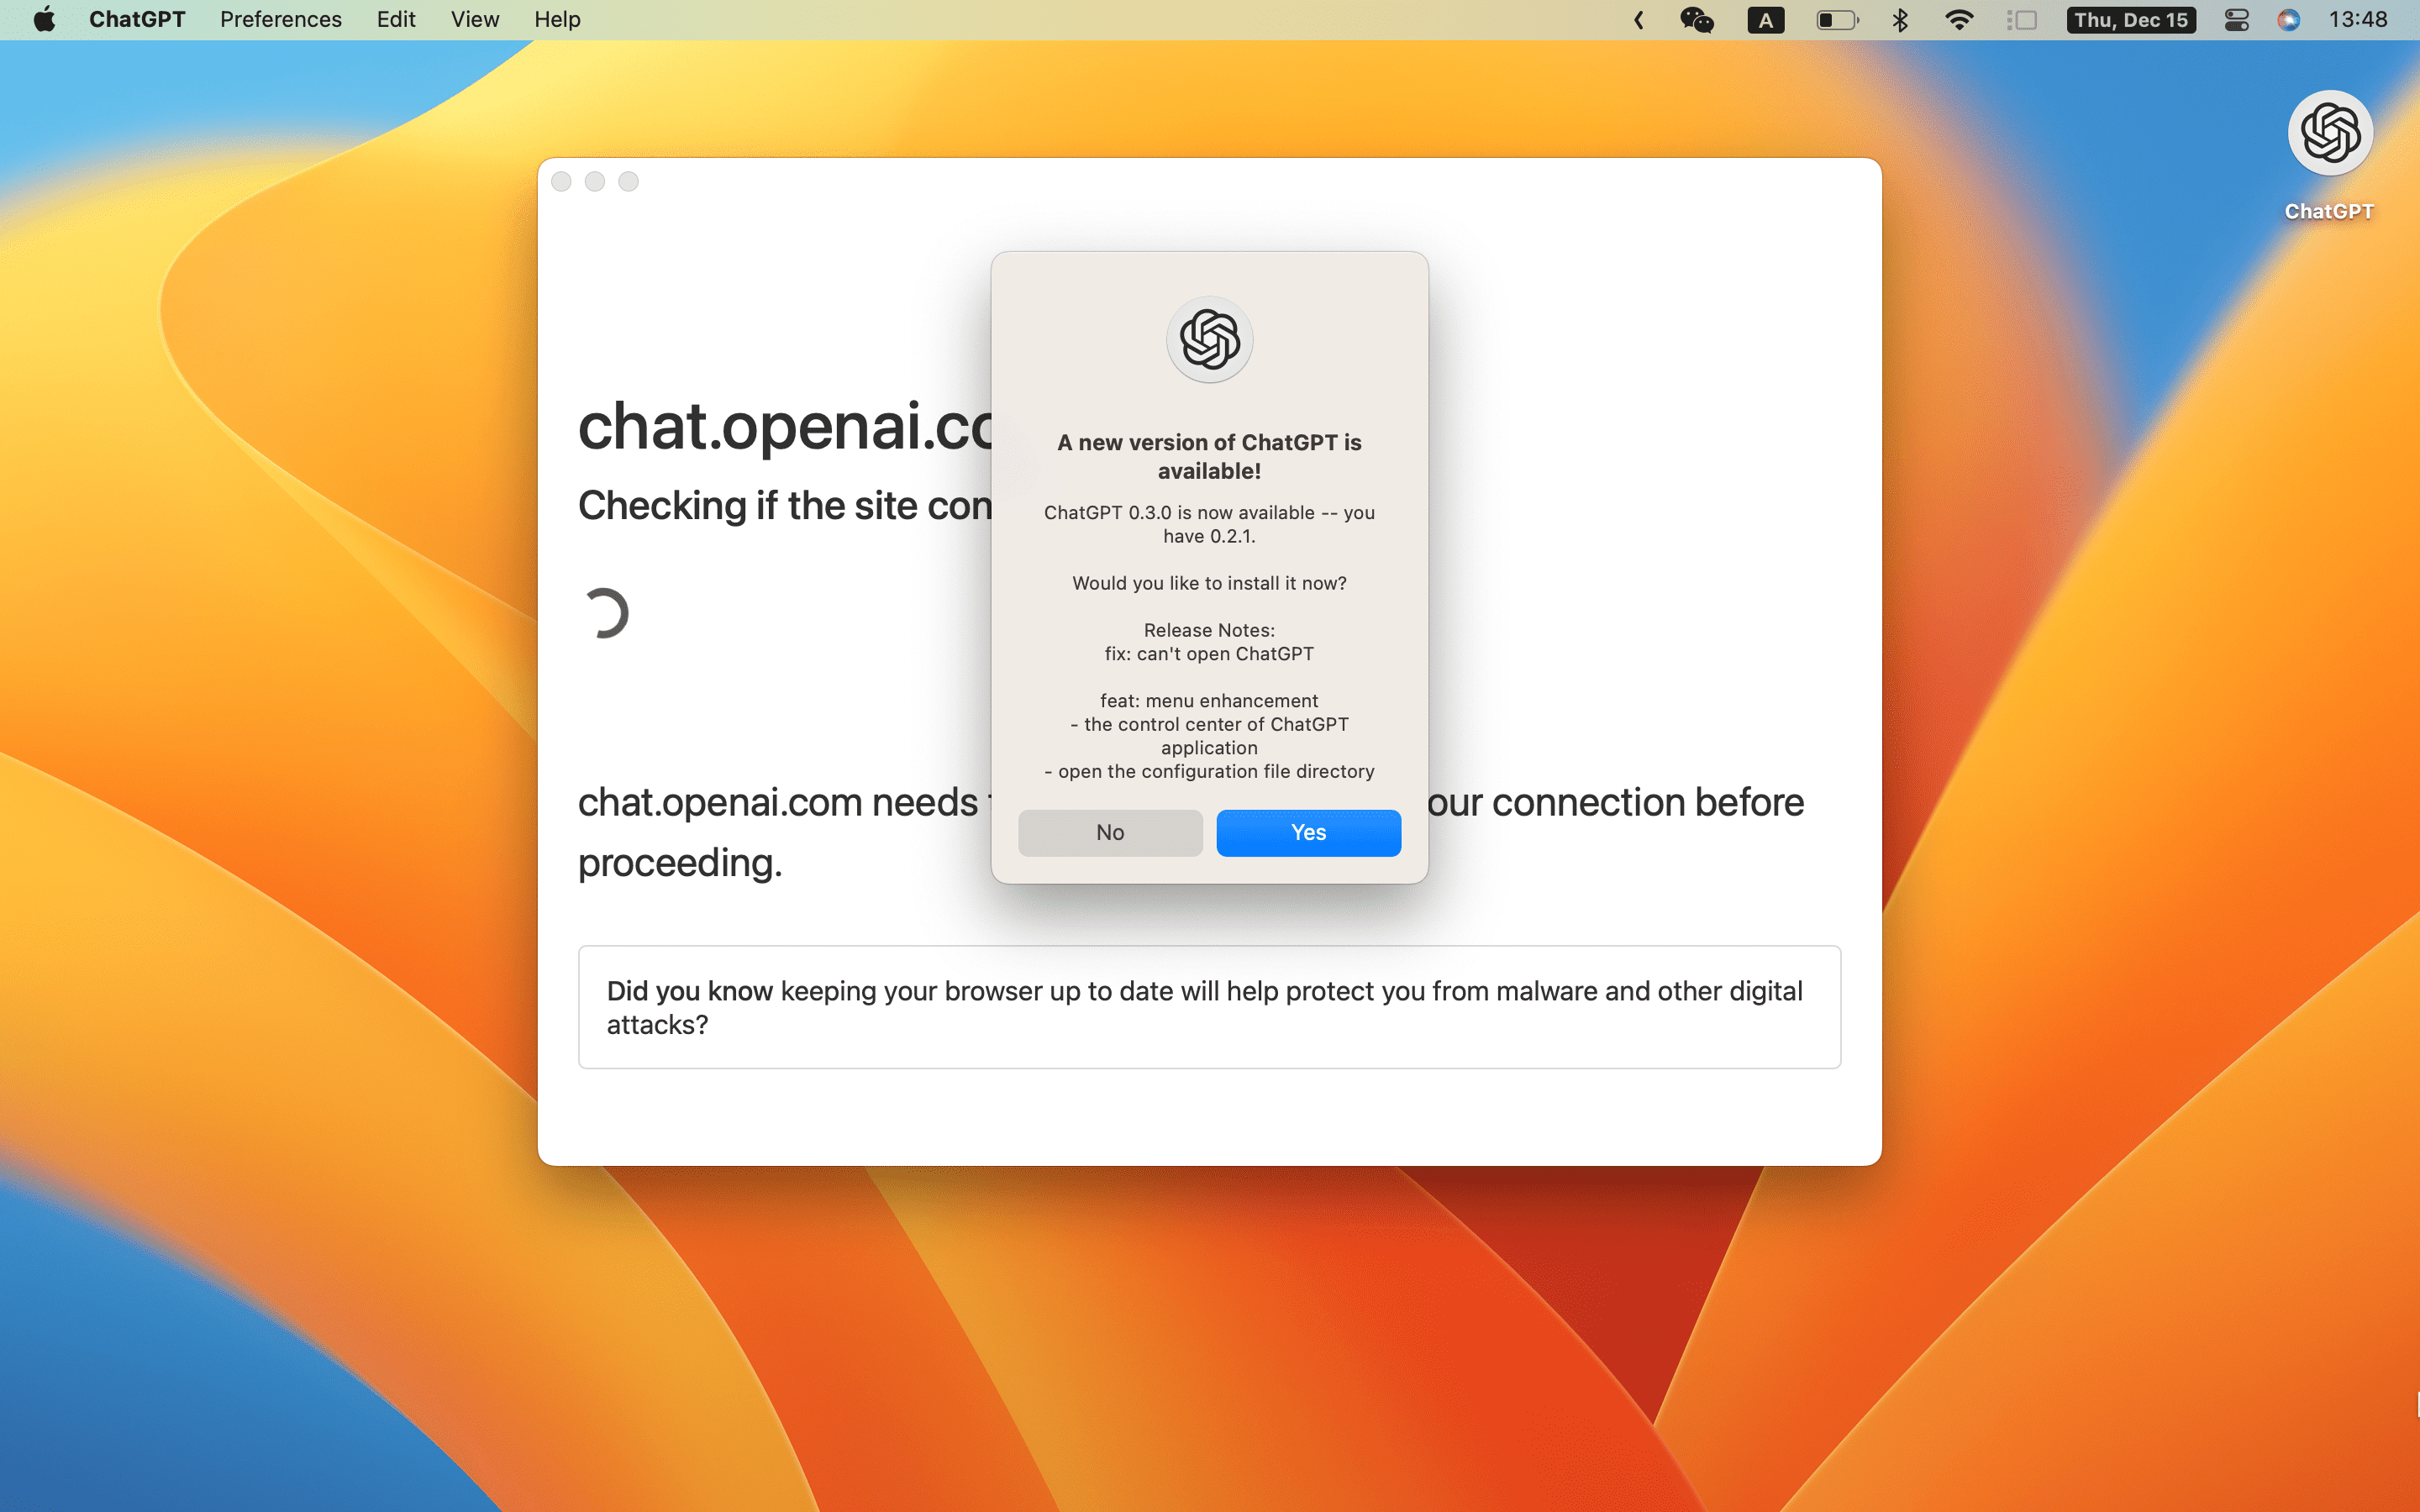
Task: Check the battery status icon
Action: 1838,20
